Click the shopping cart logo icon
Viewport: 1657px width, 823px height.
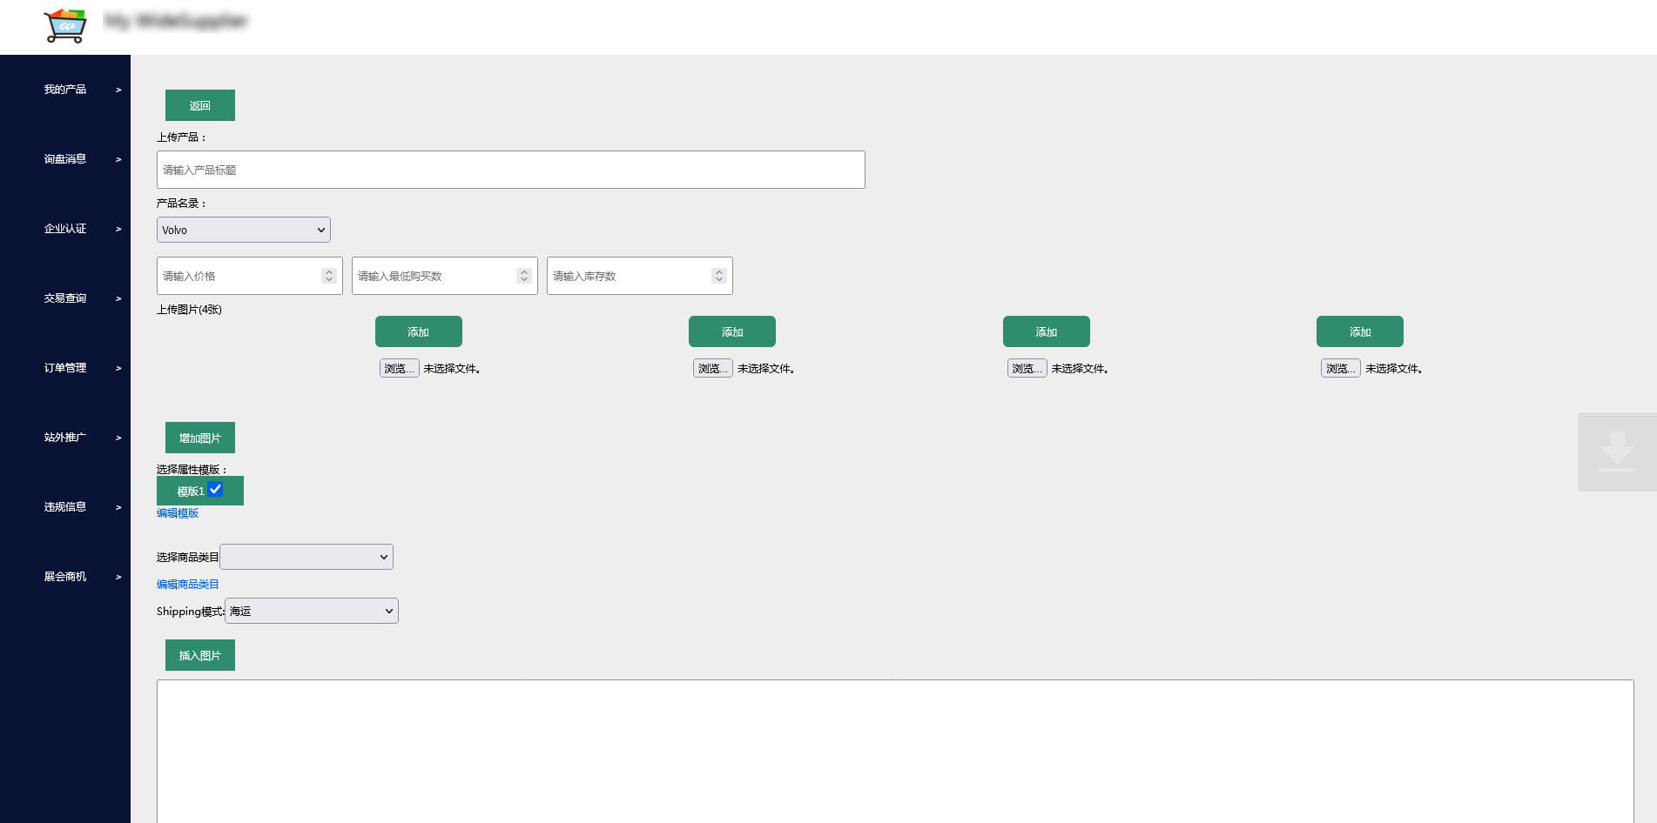click(65, 25)
